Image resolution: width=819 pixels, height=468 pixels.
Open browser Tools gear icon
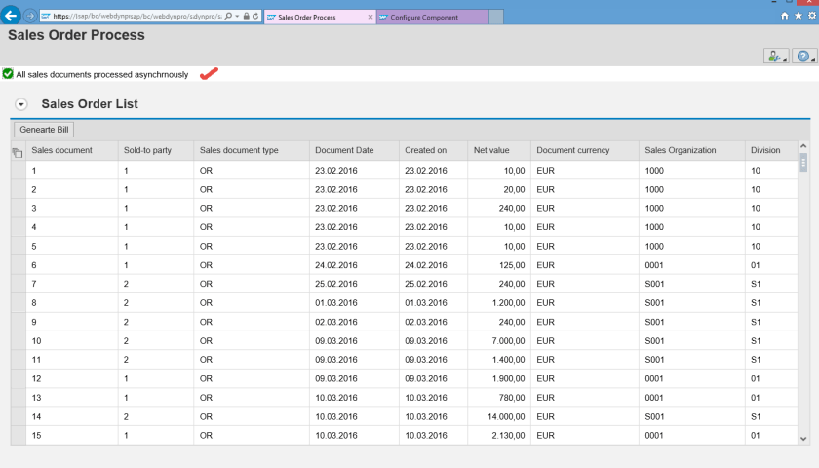(x=811, y=17)
